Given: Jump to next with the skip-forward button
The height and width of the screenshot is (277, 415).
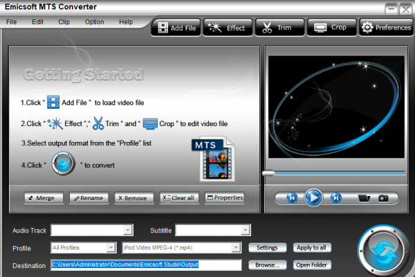Looking at the screenshot, I should [336, 198].
